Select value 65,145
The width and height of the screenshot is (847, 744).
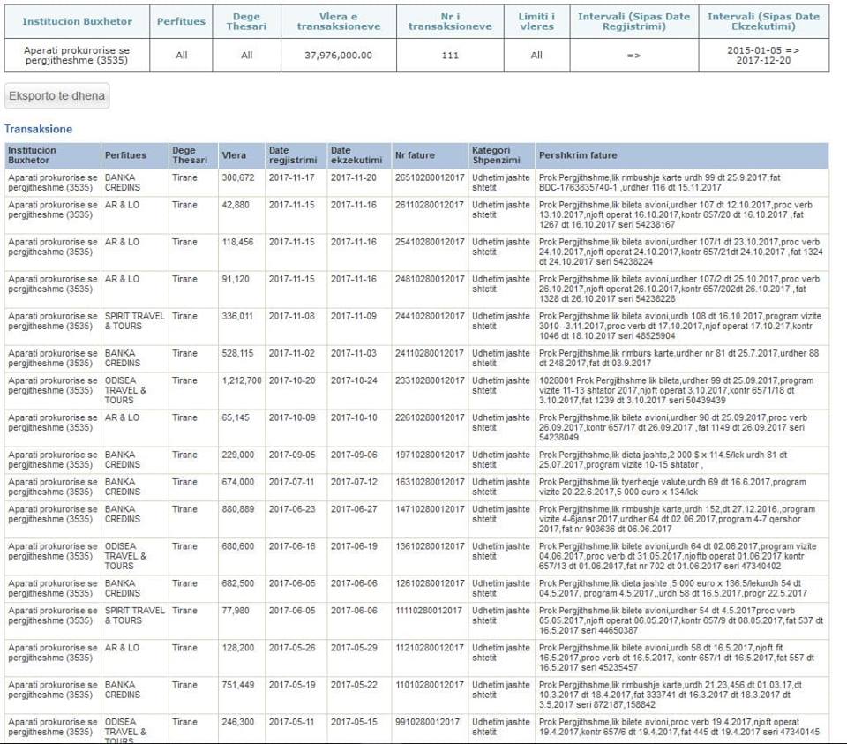point(236,417)
